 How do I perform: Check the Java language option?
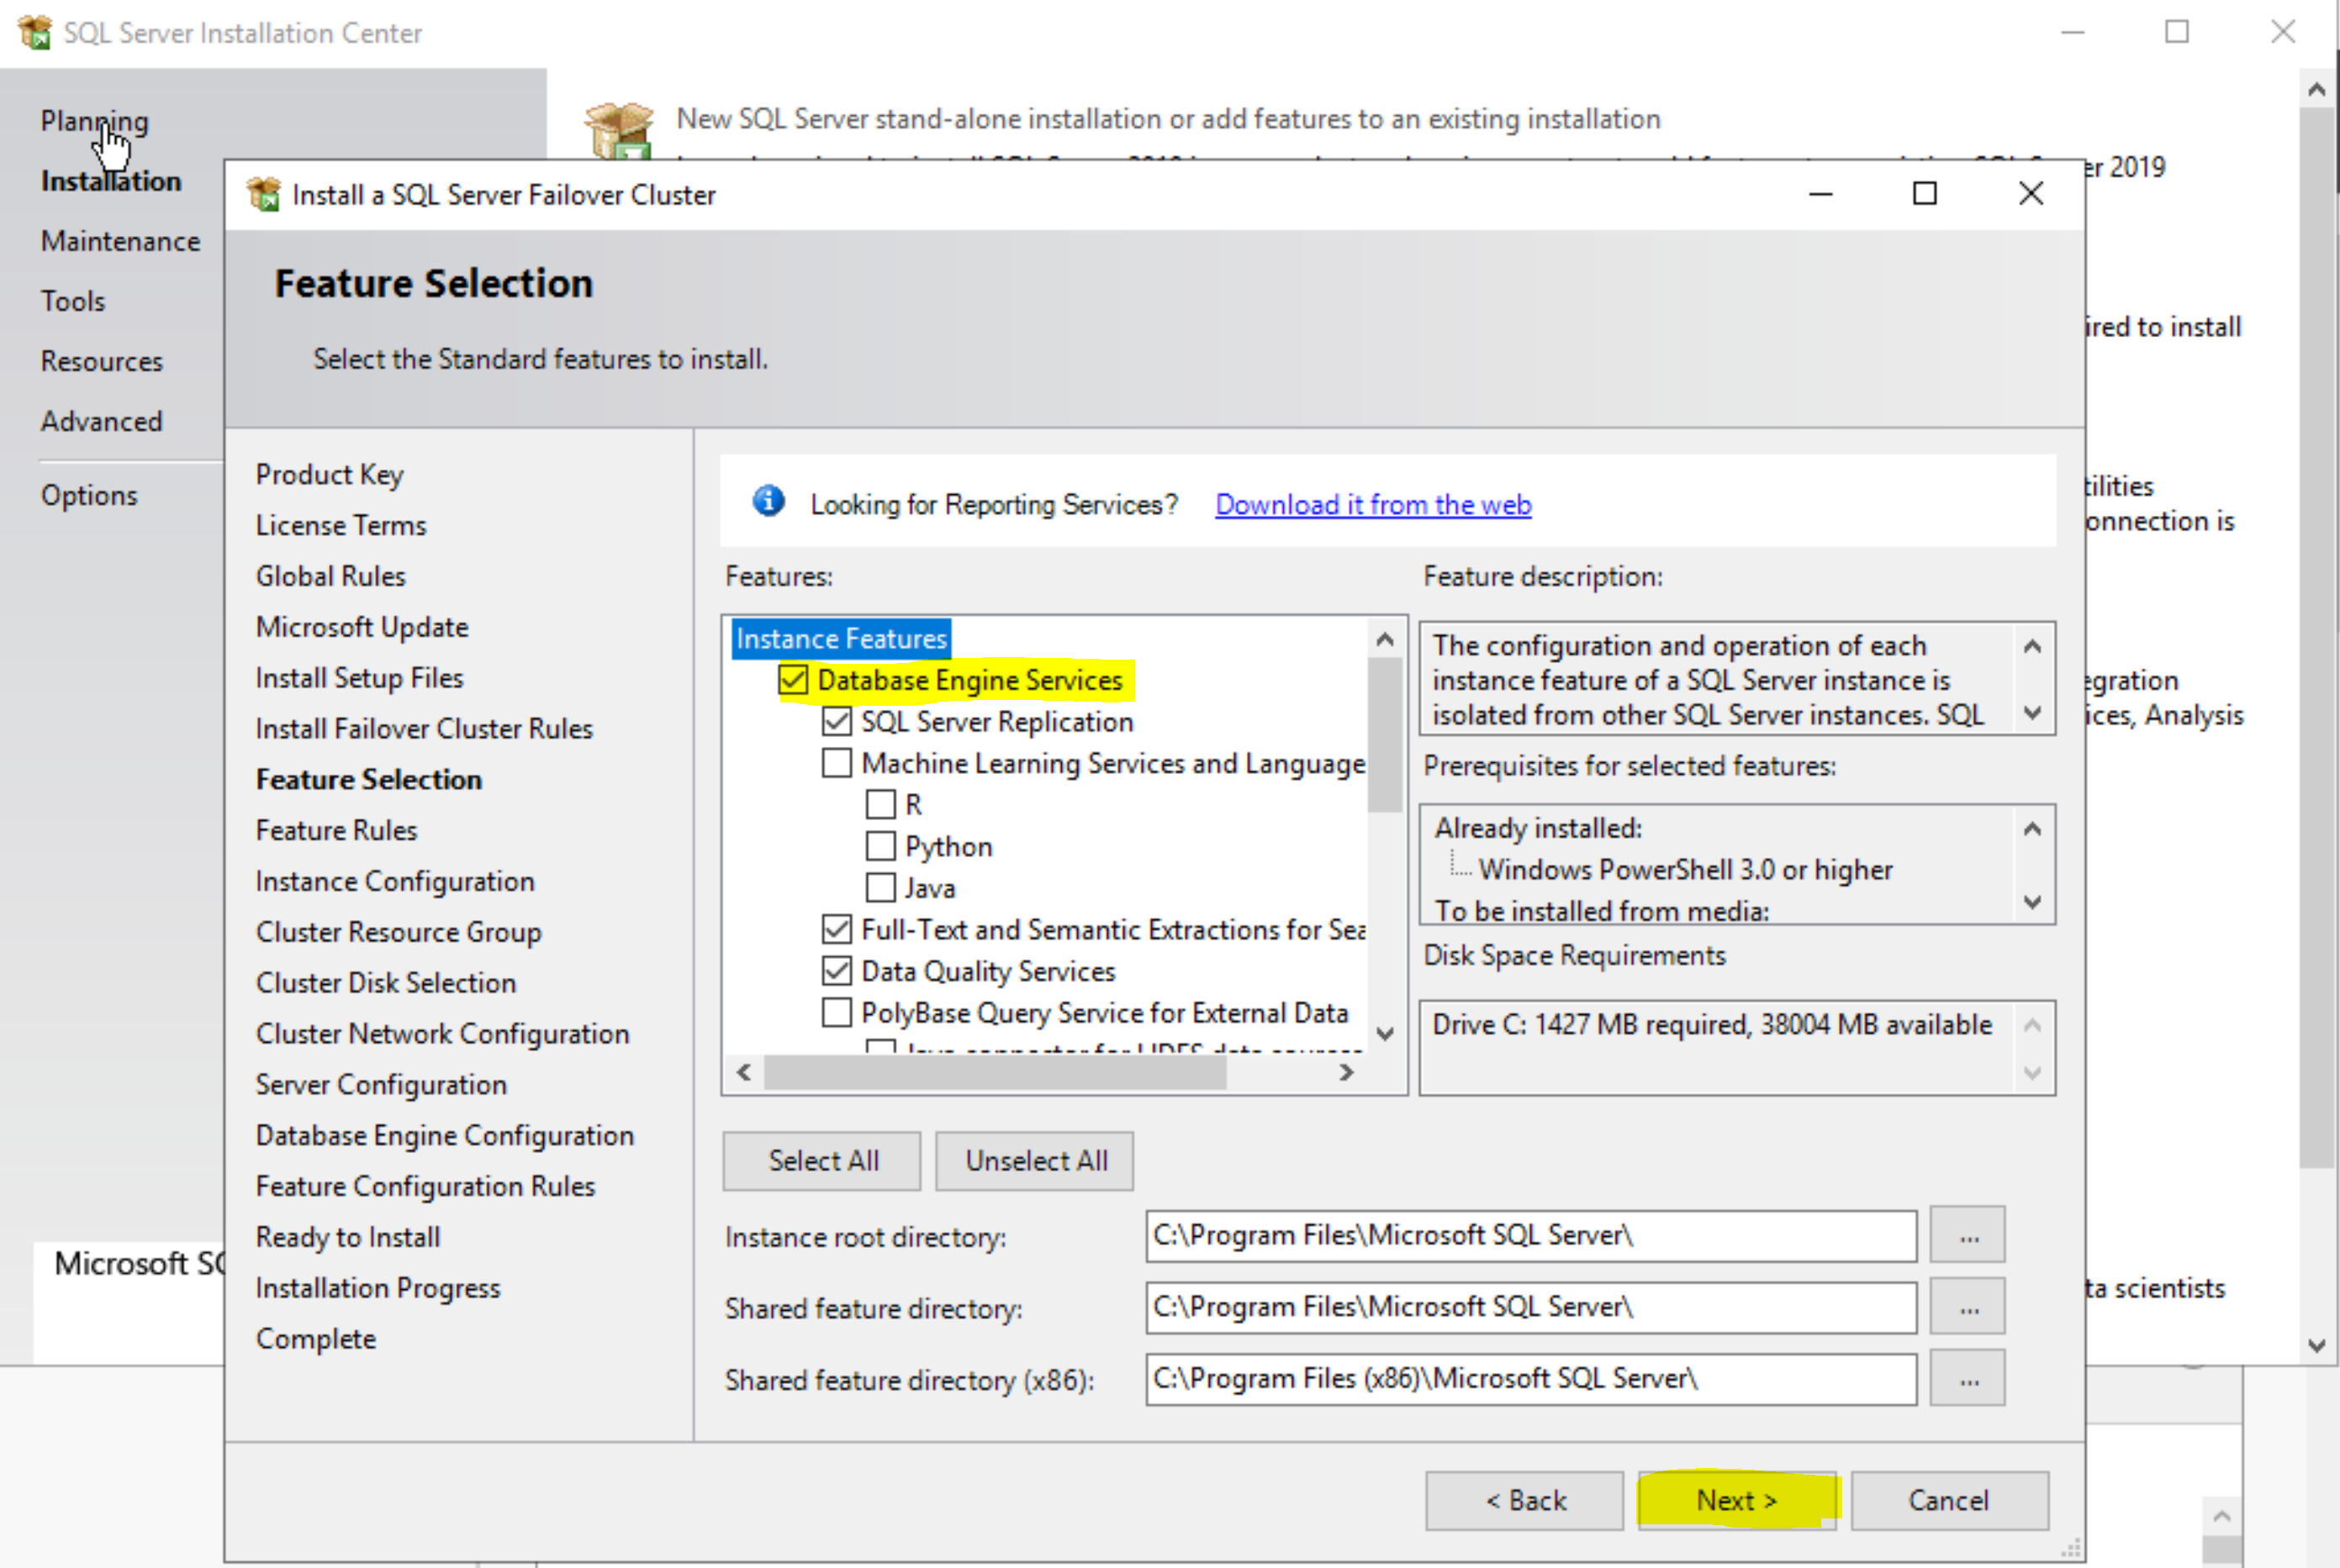tap(880, 887)
